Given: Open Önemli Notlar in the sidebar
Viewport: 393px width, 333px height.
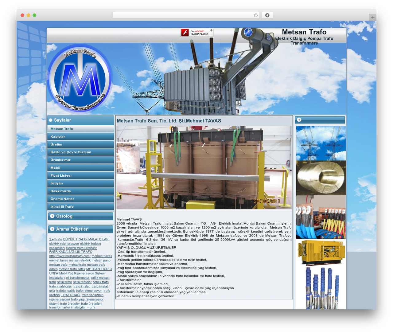Looking at the screenshot, I should [x=80, y=199].
